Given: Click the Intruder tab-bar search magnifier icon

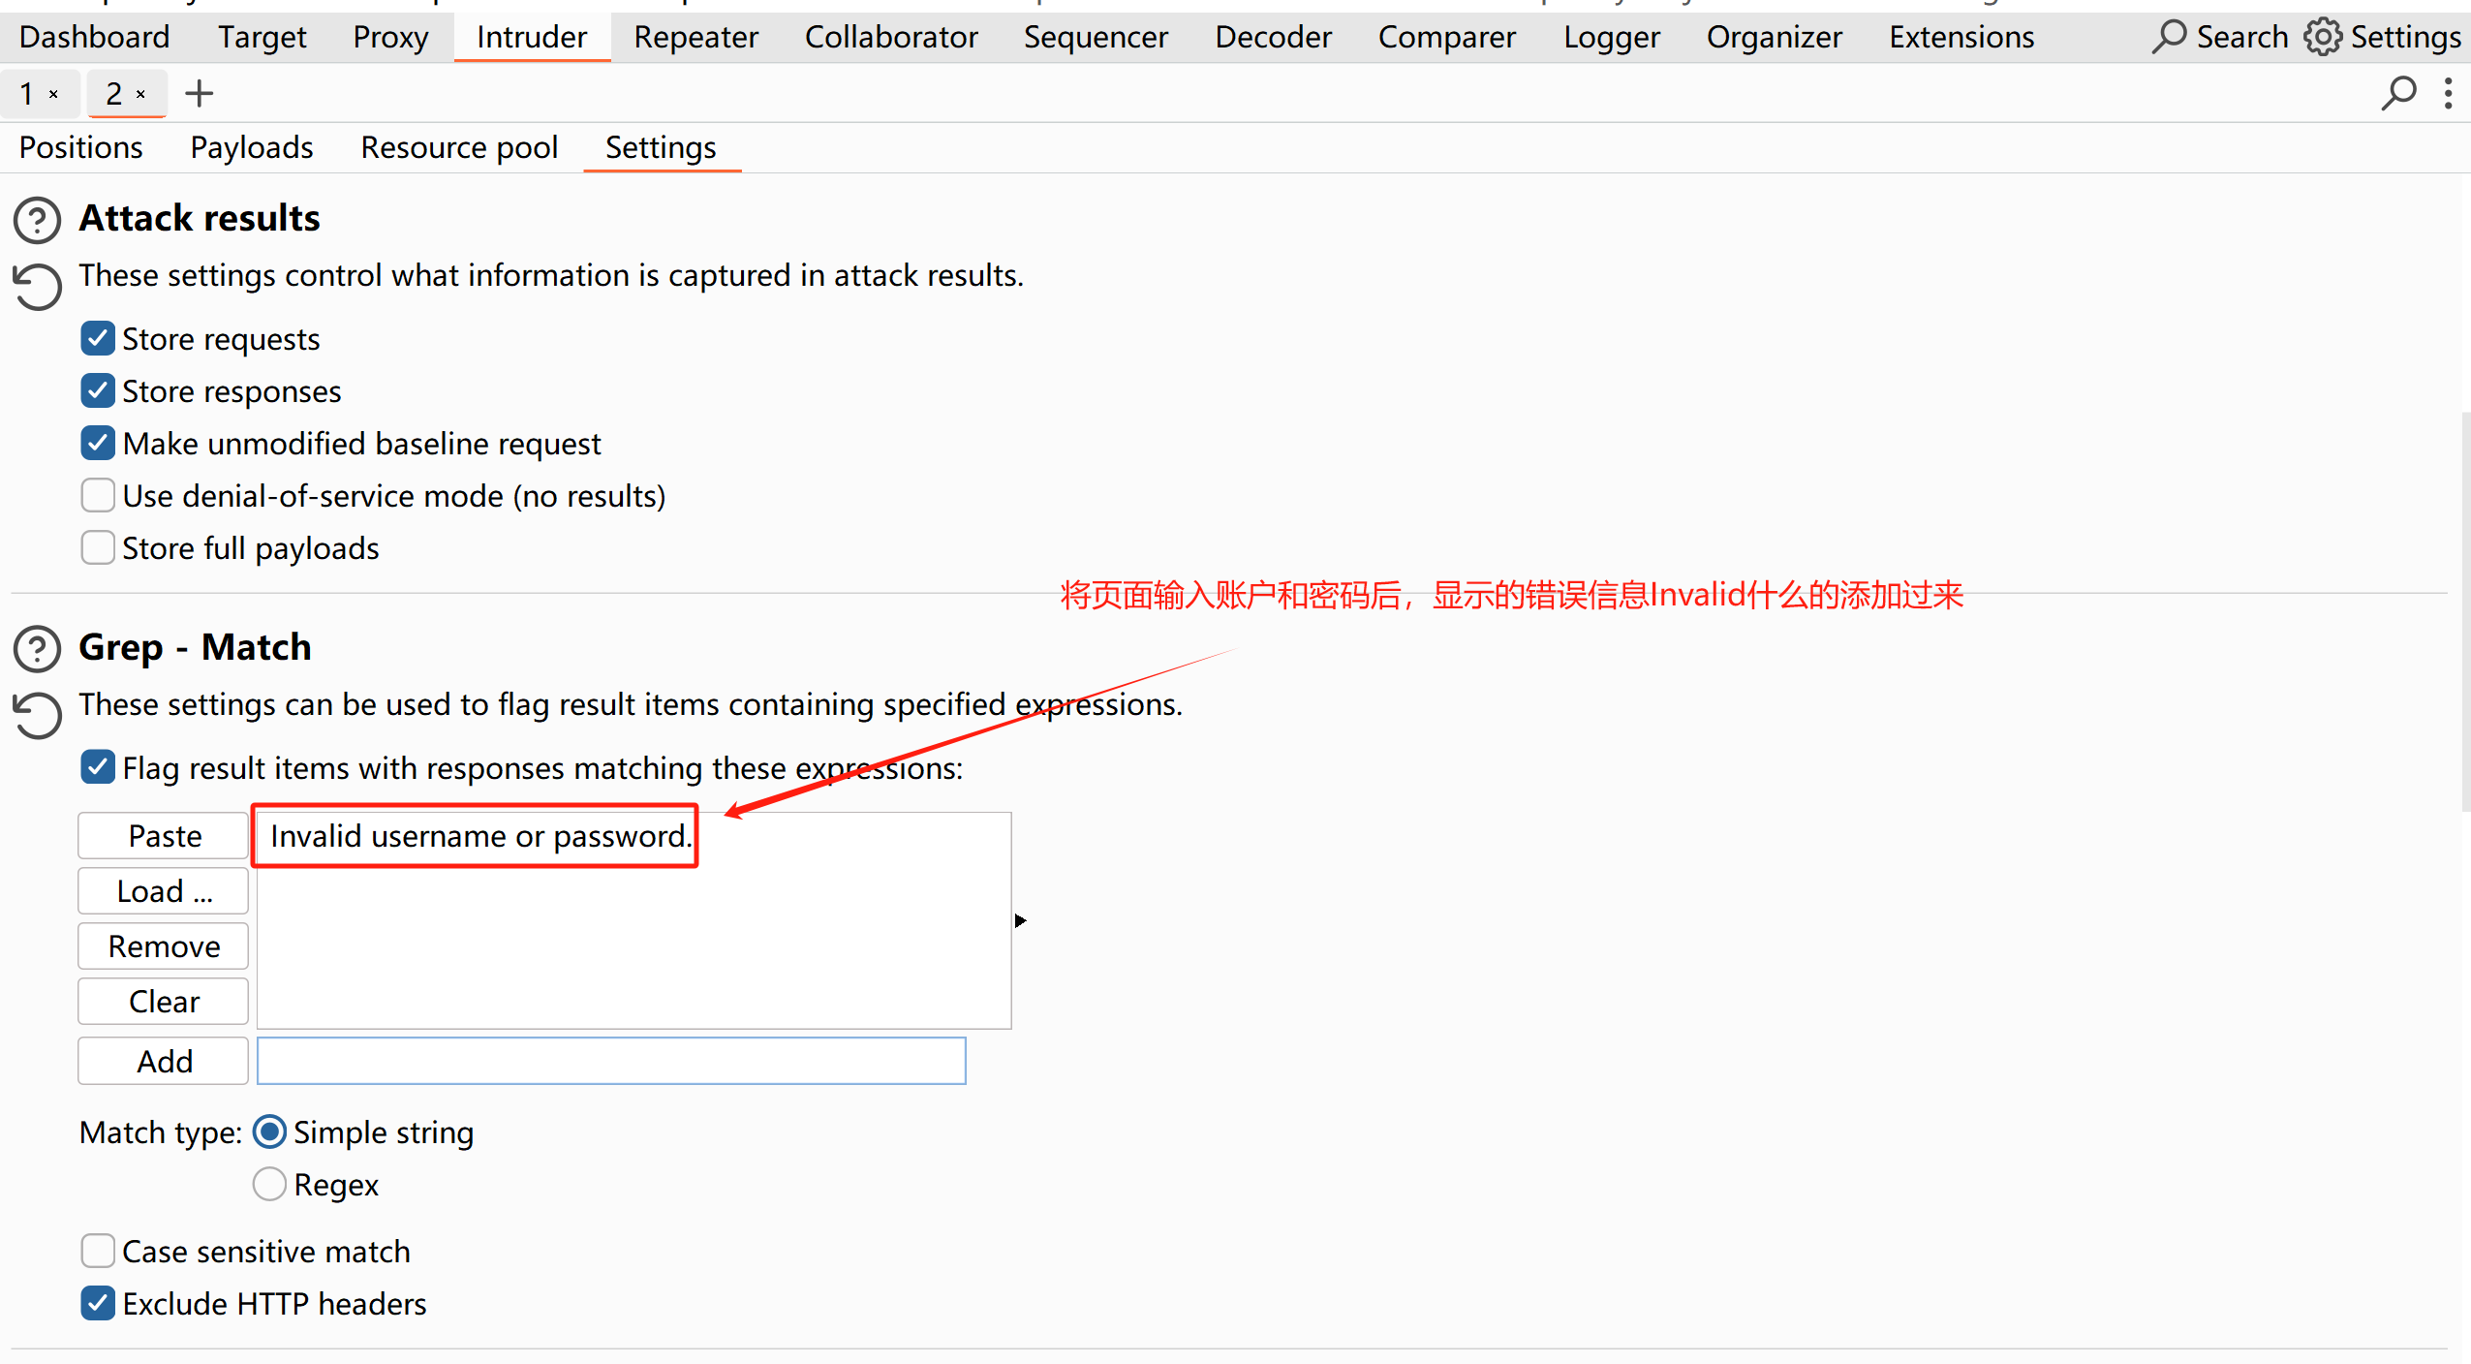Looking at the screenshot, I should pyautogui.click(x=2398, y=94).
